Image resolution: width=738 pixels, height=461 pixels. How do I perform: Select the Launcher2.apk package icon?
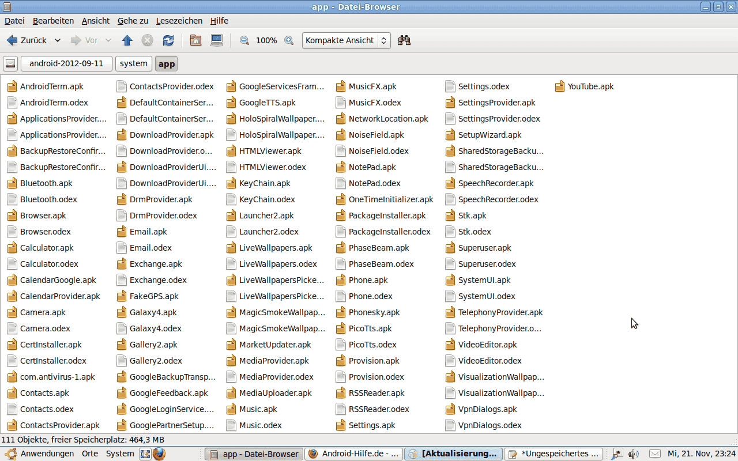coord(231,216)
